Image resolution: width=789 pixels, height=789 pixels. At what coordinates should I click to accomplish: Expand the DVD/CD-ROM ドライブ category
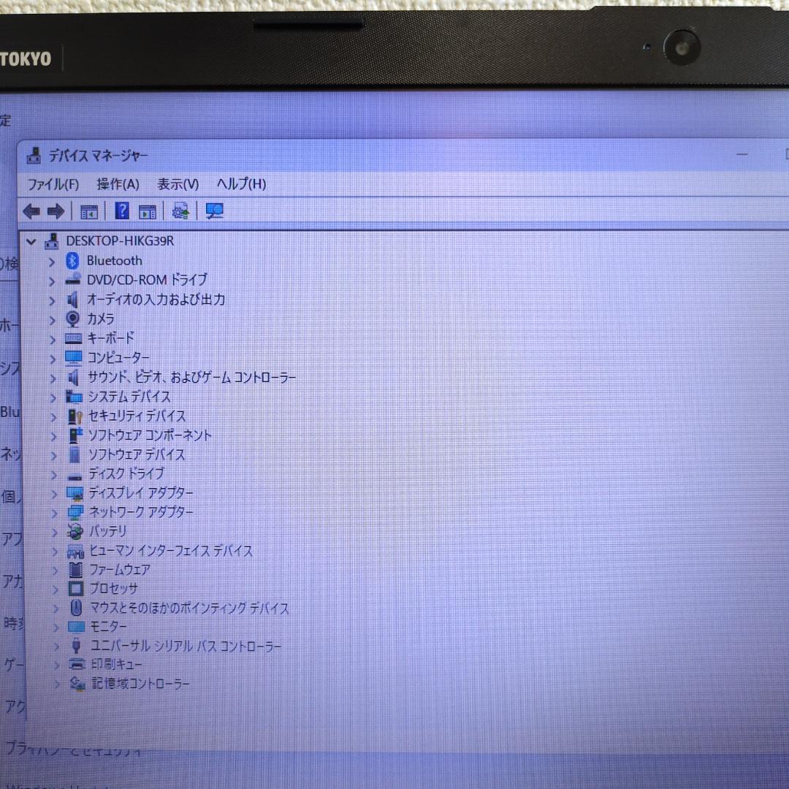[x=51, y=280]
